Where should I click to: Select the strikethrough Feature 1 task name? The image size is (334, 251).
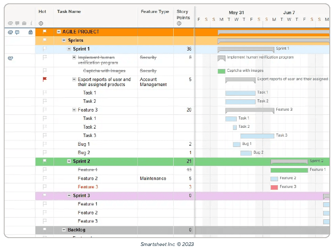(x=88, y=170)
